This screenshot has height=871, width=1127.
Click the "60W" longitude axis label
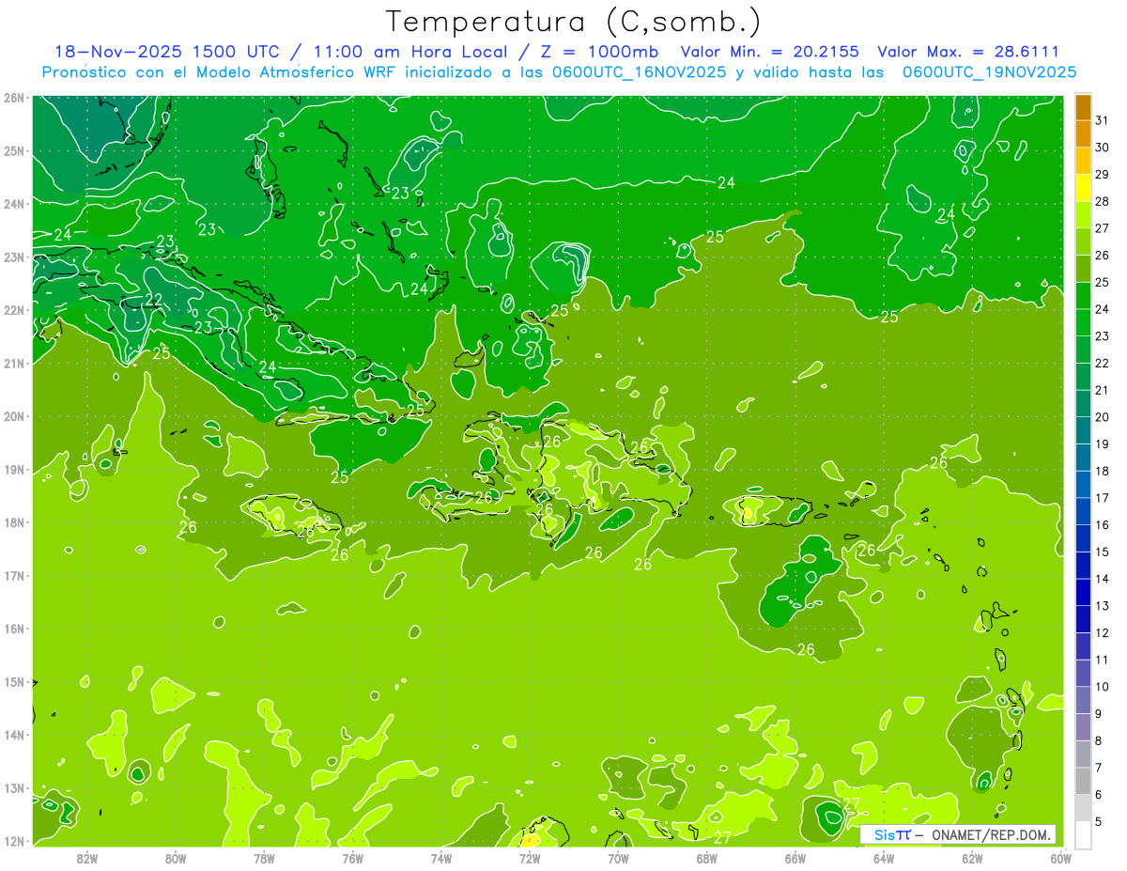(x=1060, y=858)
